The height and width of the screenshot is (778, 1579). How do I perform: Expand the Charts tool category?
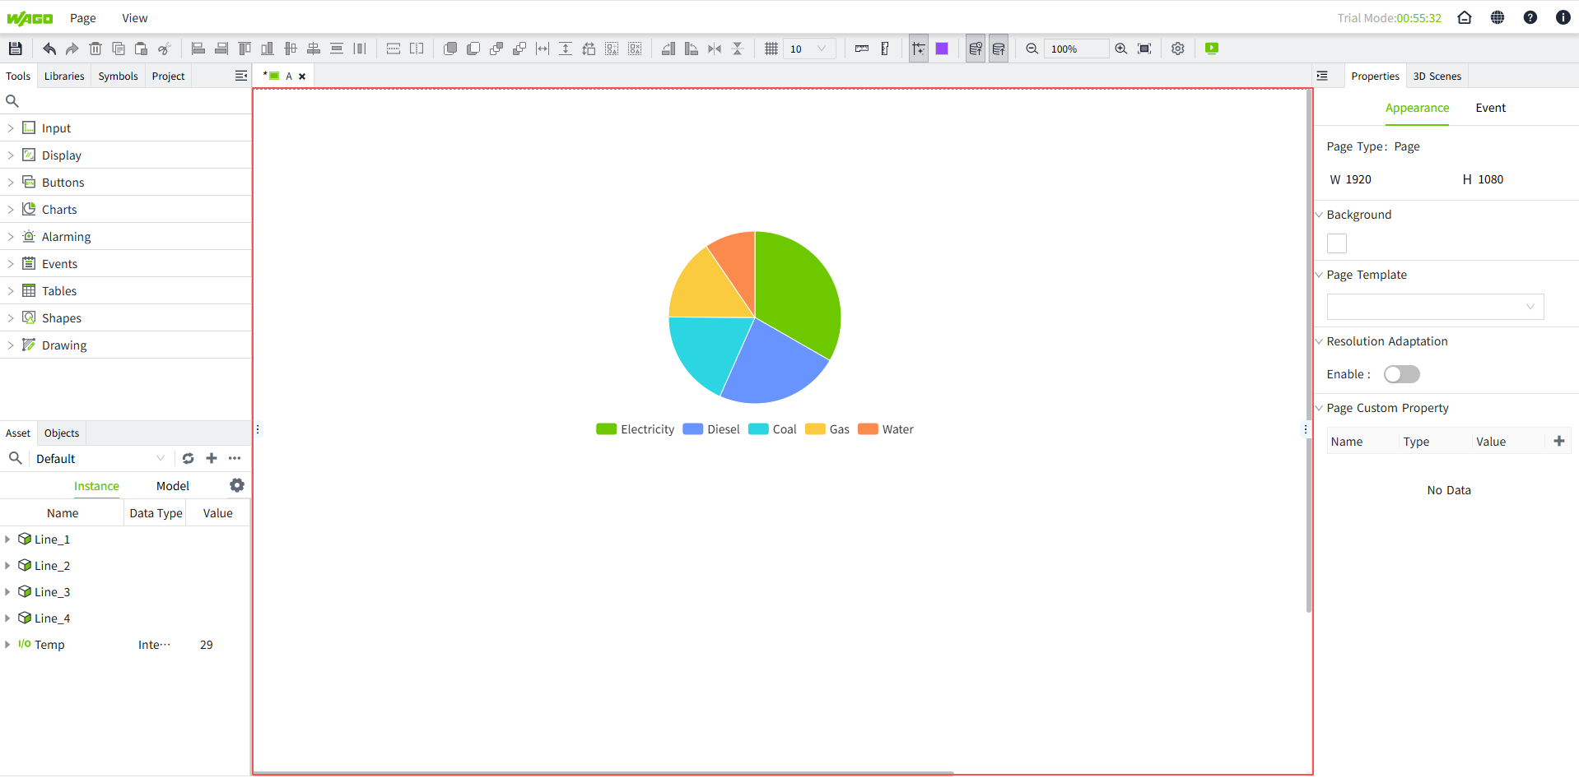pos(11,210)
